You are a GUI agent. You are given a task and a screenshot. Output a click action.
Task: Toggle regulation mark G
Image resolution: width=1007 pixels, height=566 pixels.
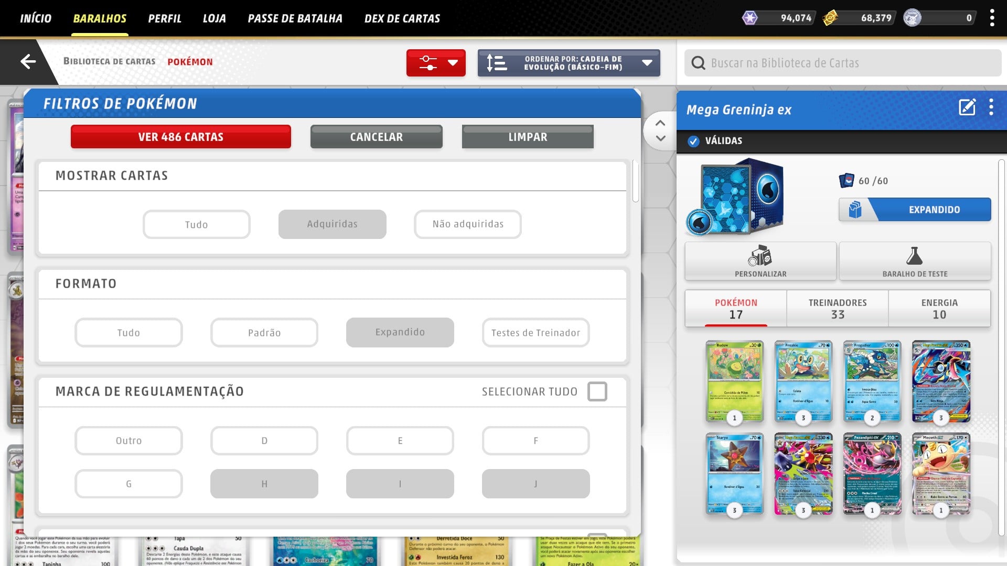128,484
